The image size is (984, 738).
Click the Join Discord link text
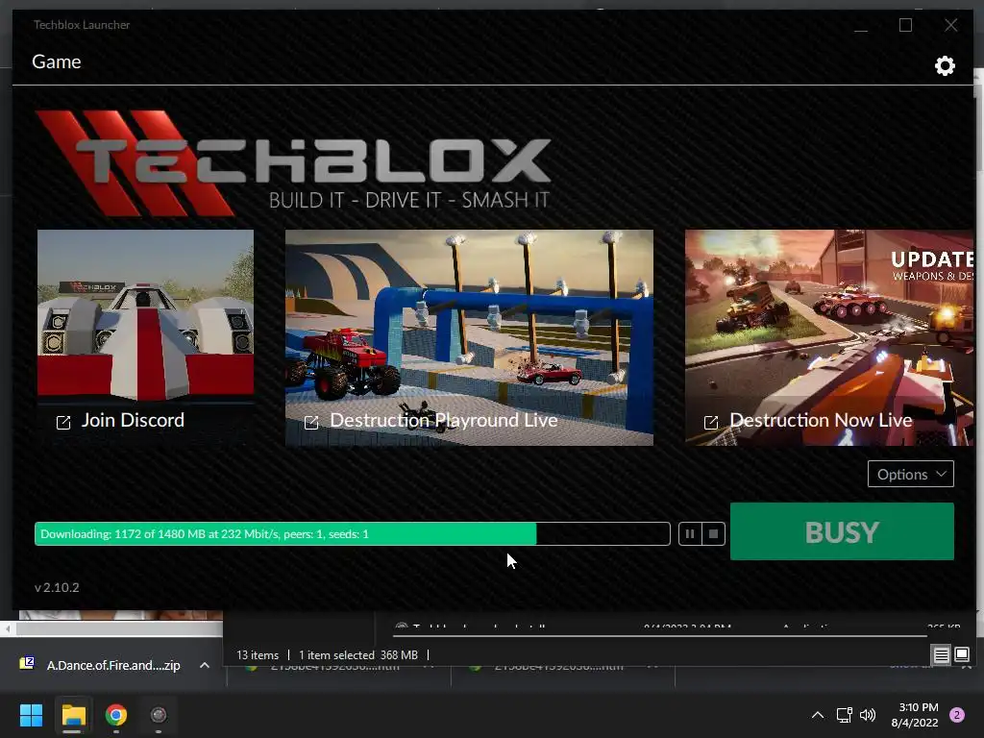coord(133,420)
